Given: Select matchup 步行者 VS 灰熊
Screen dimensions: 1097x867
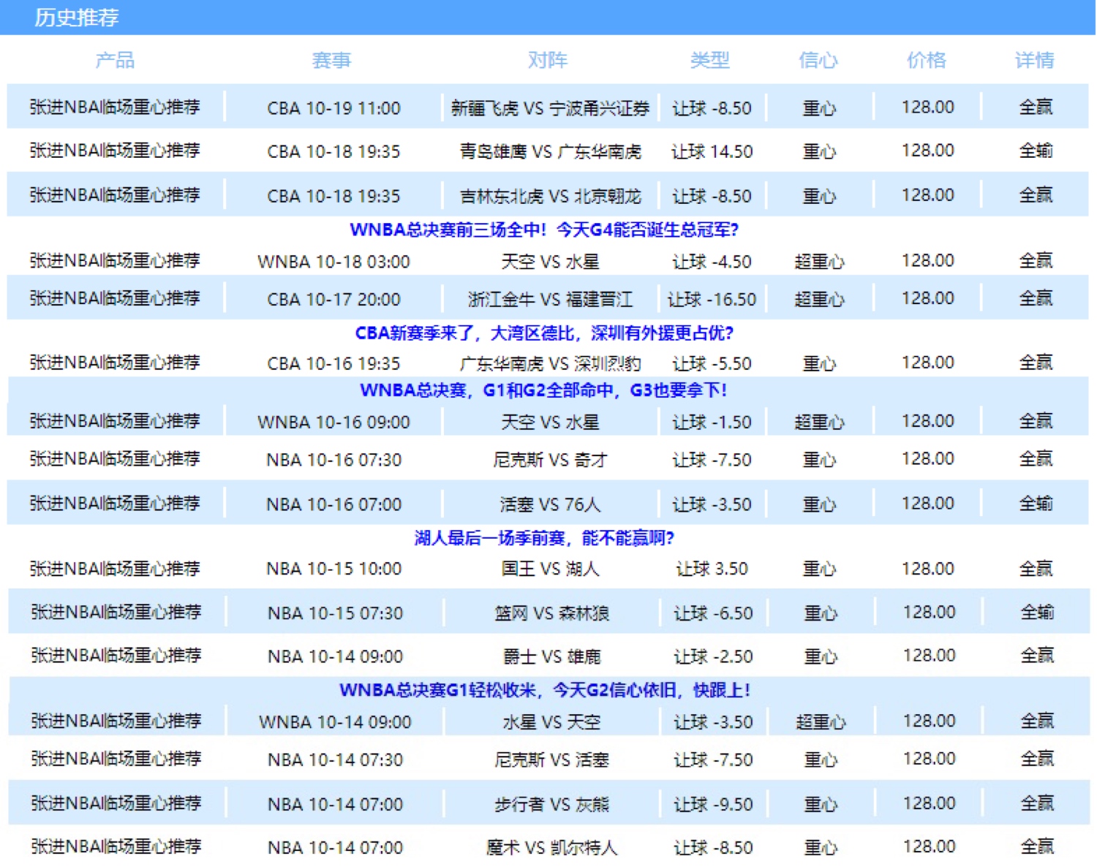Looking at the screenshot, I should [x=551, y=804].
